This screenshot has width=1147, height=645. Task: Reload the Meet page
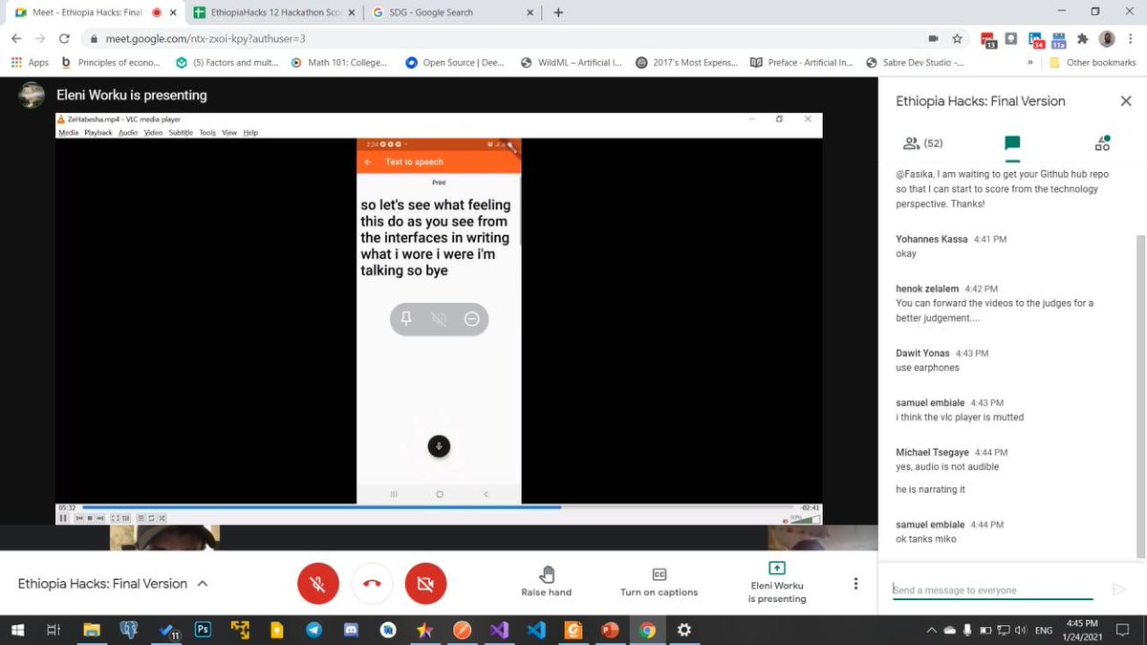65,39
